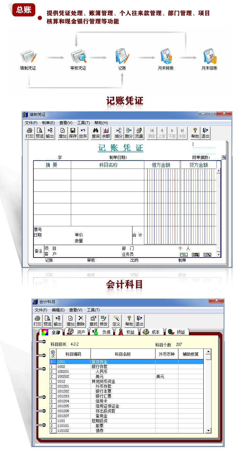This screenshot has height=450, width=246.
Task: Click the 审核凭证 magnifier workflow icon
Action: 78,56
